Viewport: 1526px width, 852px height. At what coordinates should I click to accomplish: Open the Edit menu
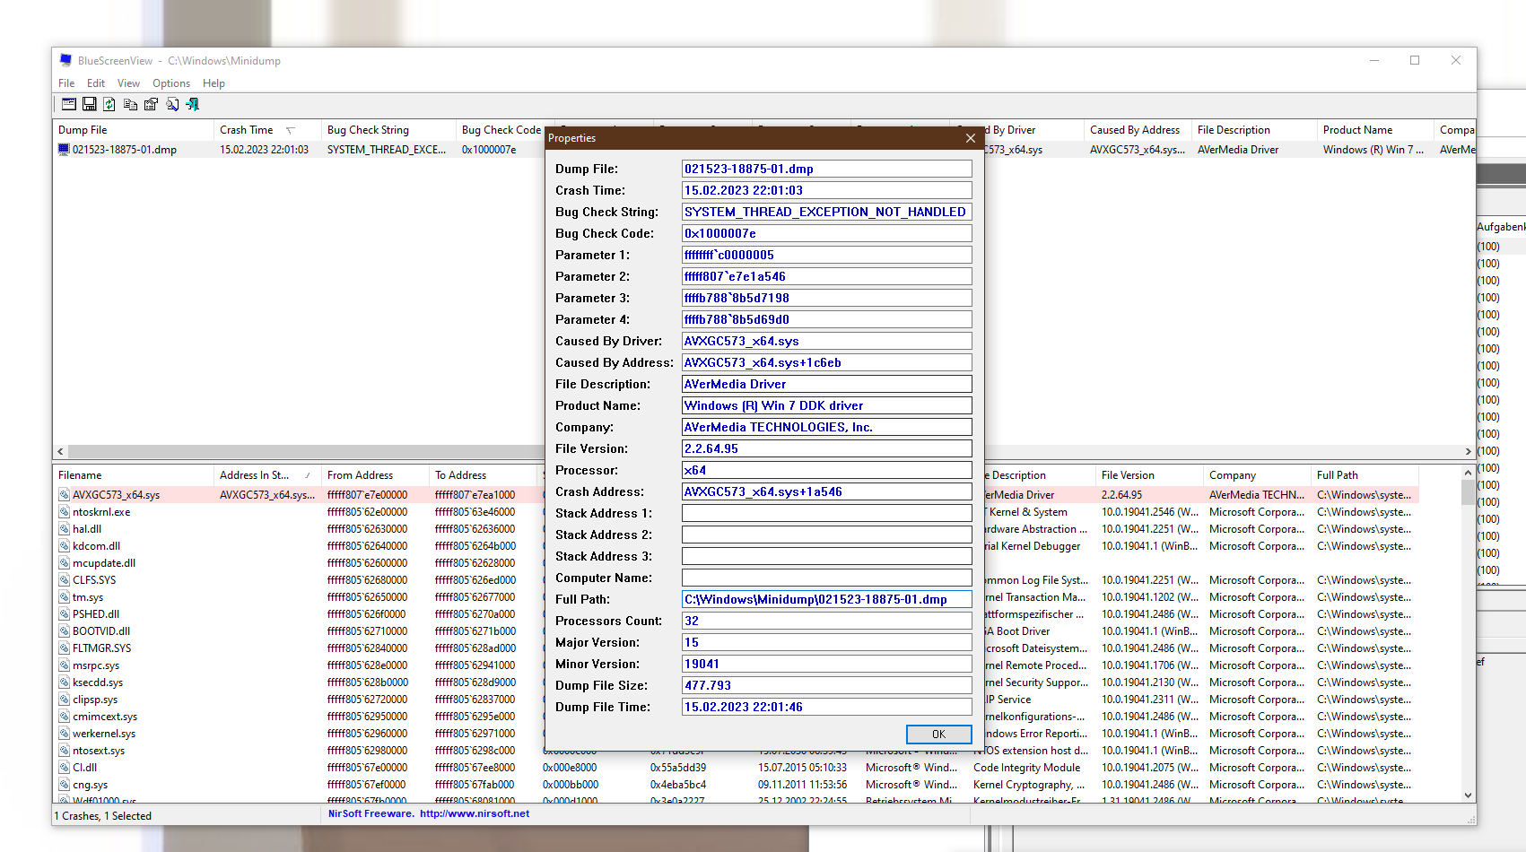[96, 83]
